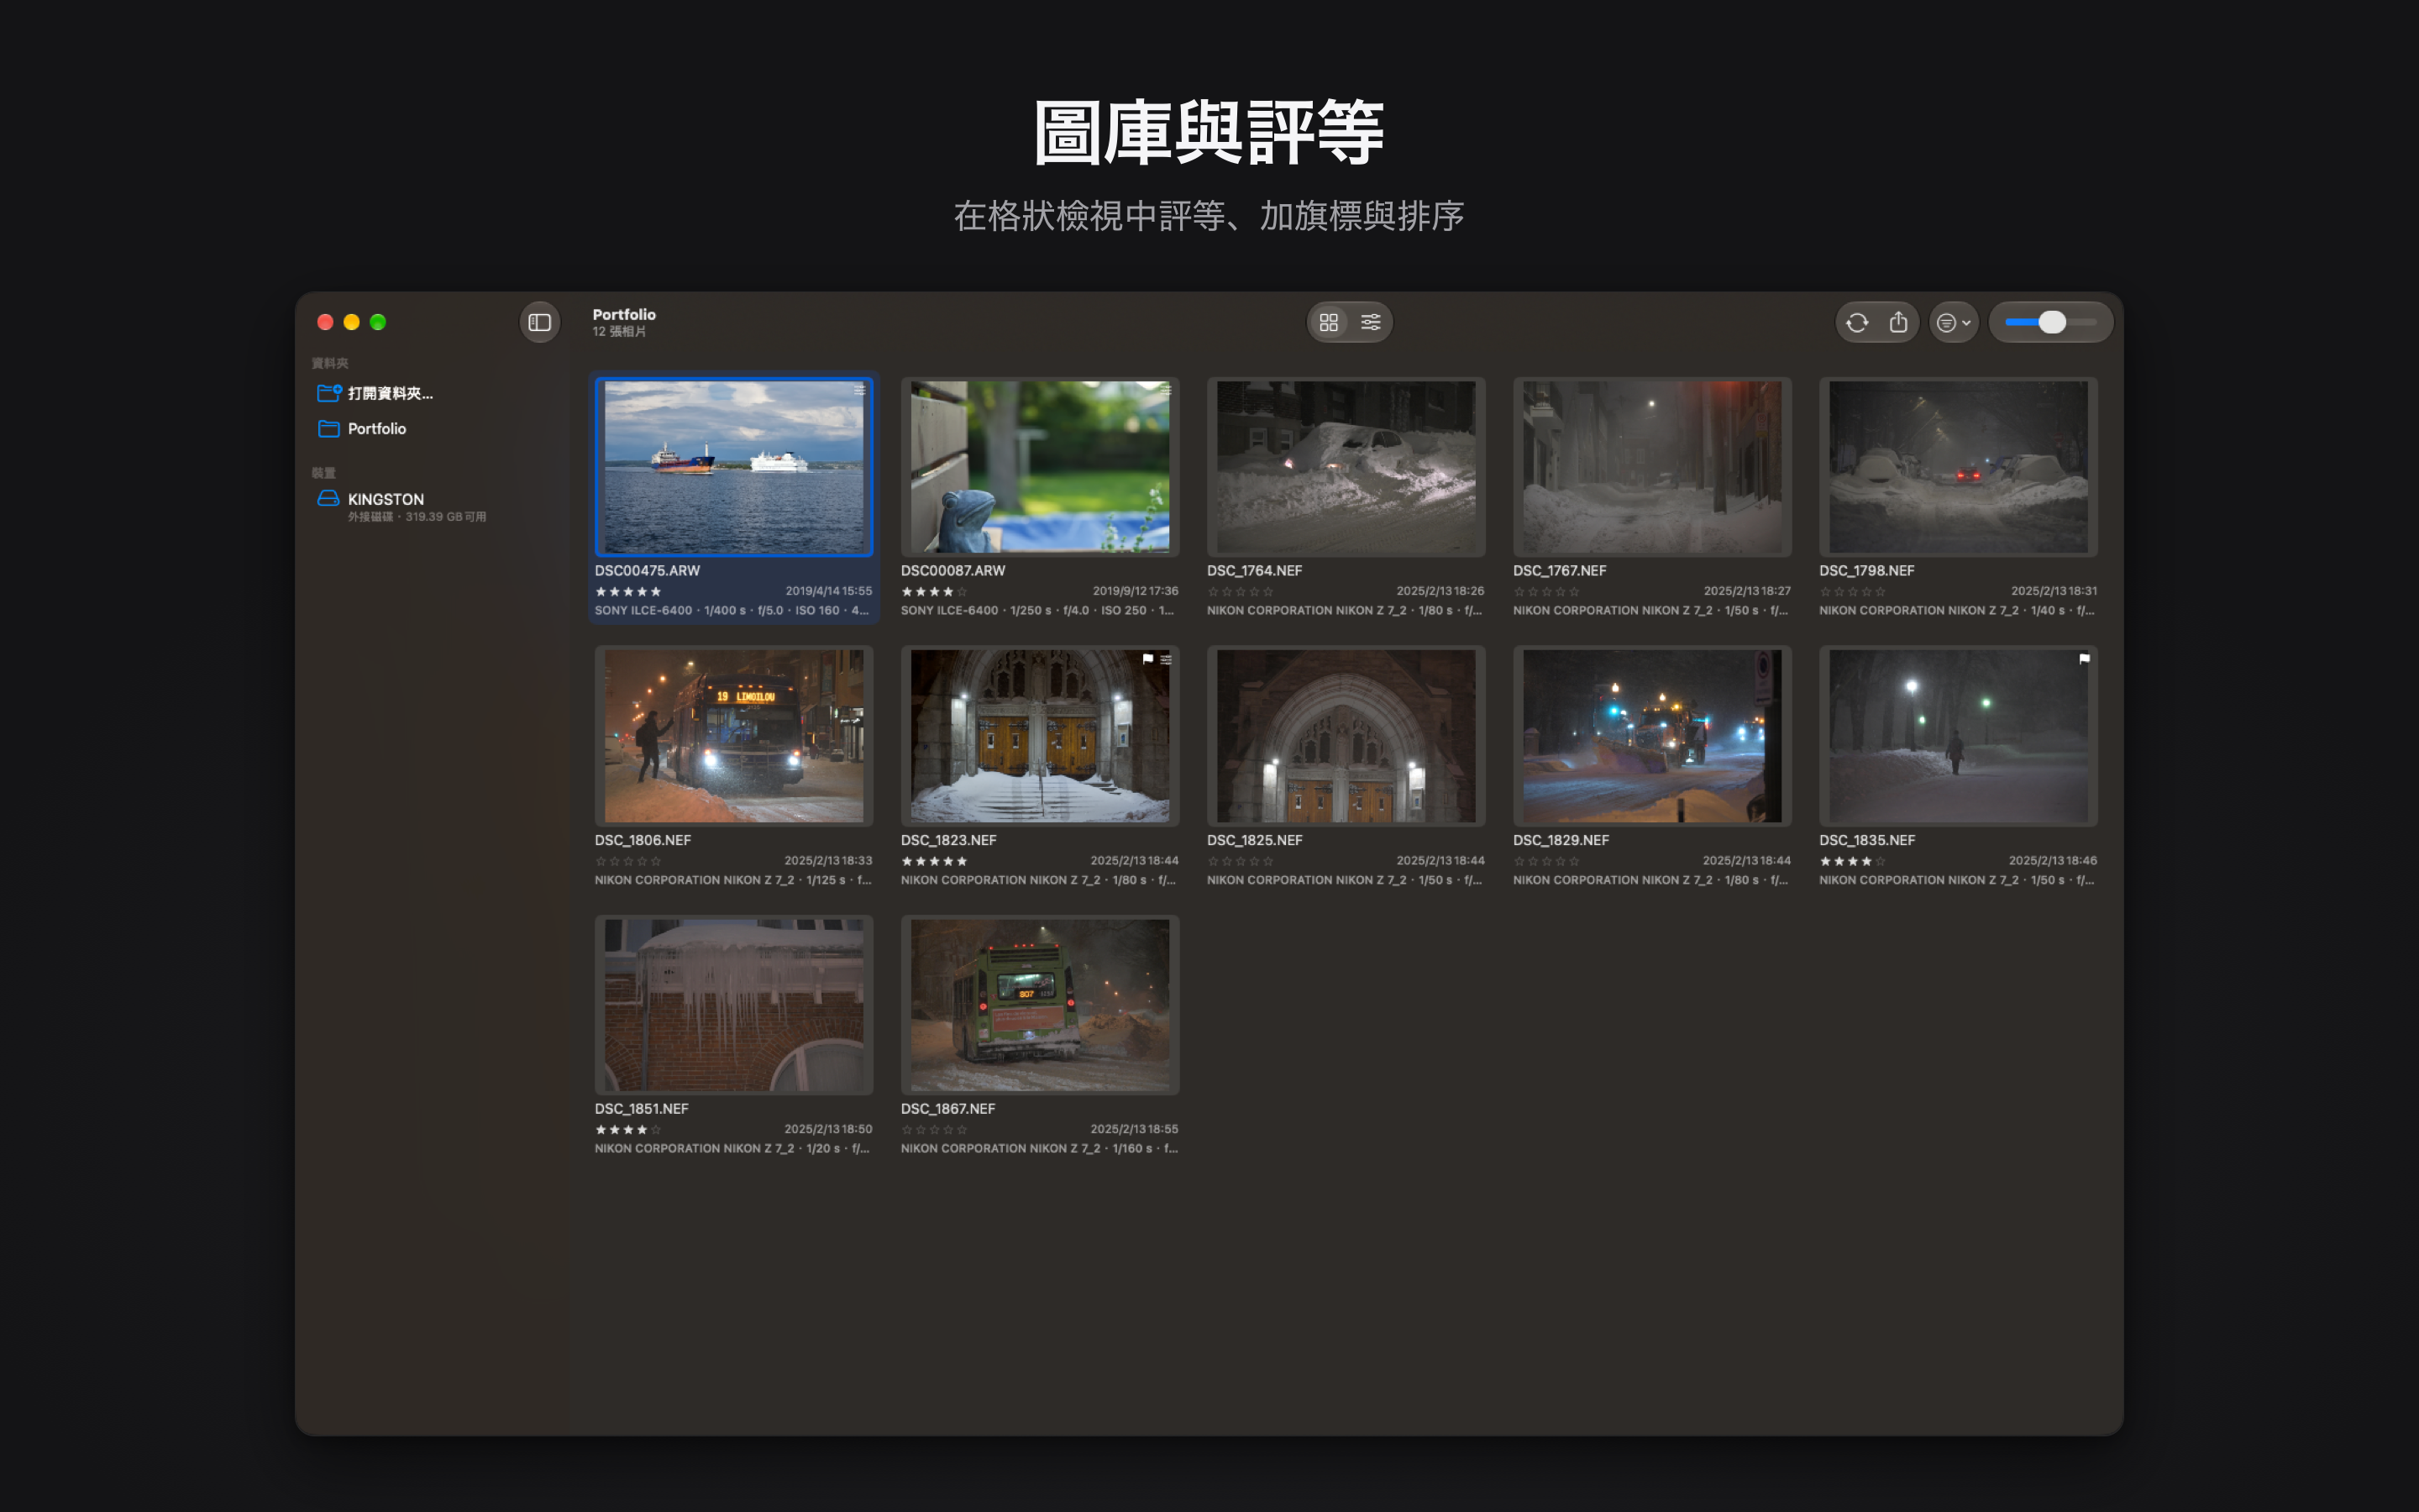Viewport: 2419px width, 1512px height.
Task: Toggle the flag on DSC_1835.NEF
Action: coord(2083,659)
